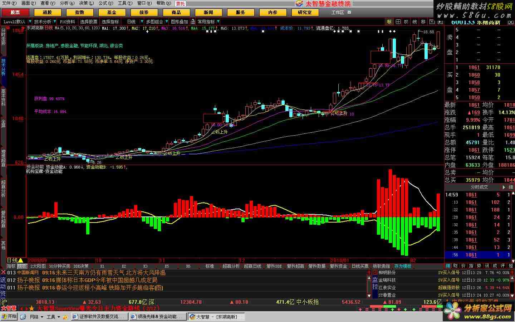The width and height of the screenshot is (515, 322).
Task: Switch to 证券软件及数据交流 taskbar window
Action: coord(99,317)
